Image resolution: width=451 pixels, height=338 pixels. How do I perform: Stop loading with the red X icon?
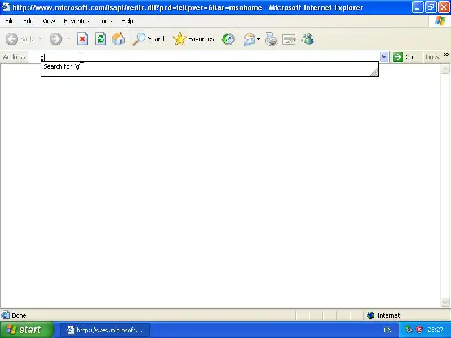[82, 39]
